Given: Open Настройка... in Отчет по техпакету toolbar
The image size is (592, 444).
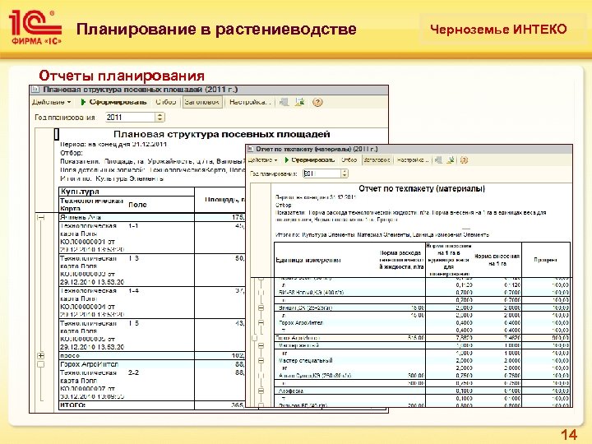Looking at the screenshot, I should pos(413,160).
